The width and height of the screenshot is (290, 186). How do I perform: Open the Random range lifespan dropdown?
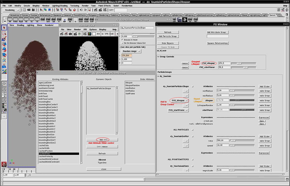tap(131, 51)
